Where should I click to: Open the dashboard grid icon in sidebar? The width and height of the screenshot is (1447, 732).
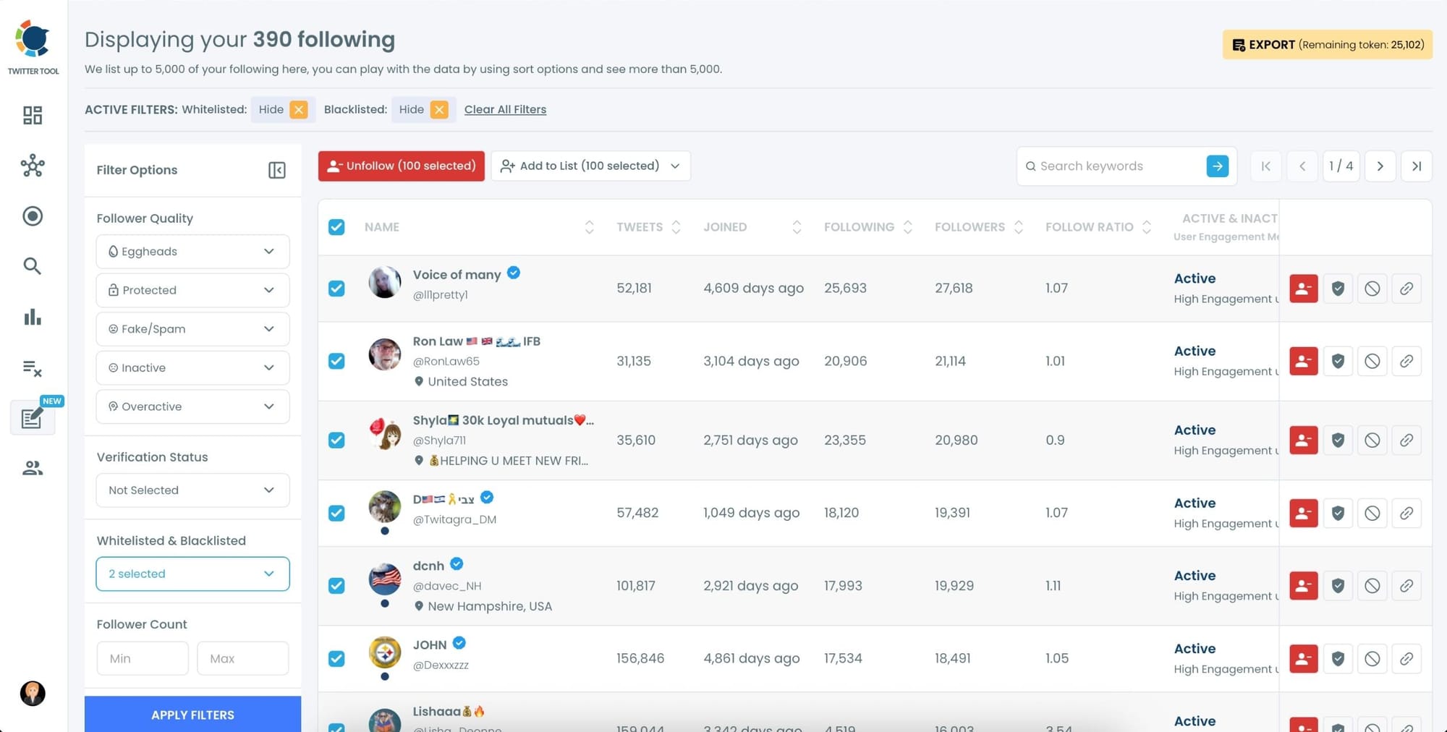32,115
